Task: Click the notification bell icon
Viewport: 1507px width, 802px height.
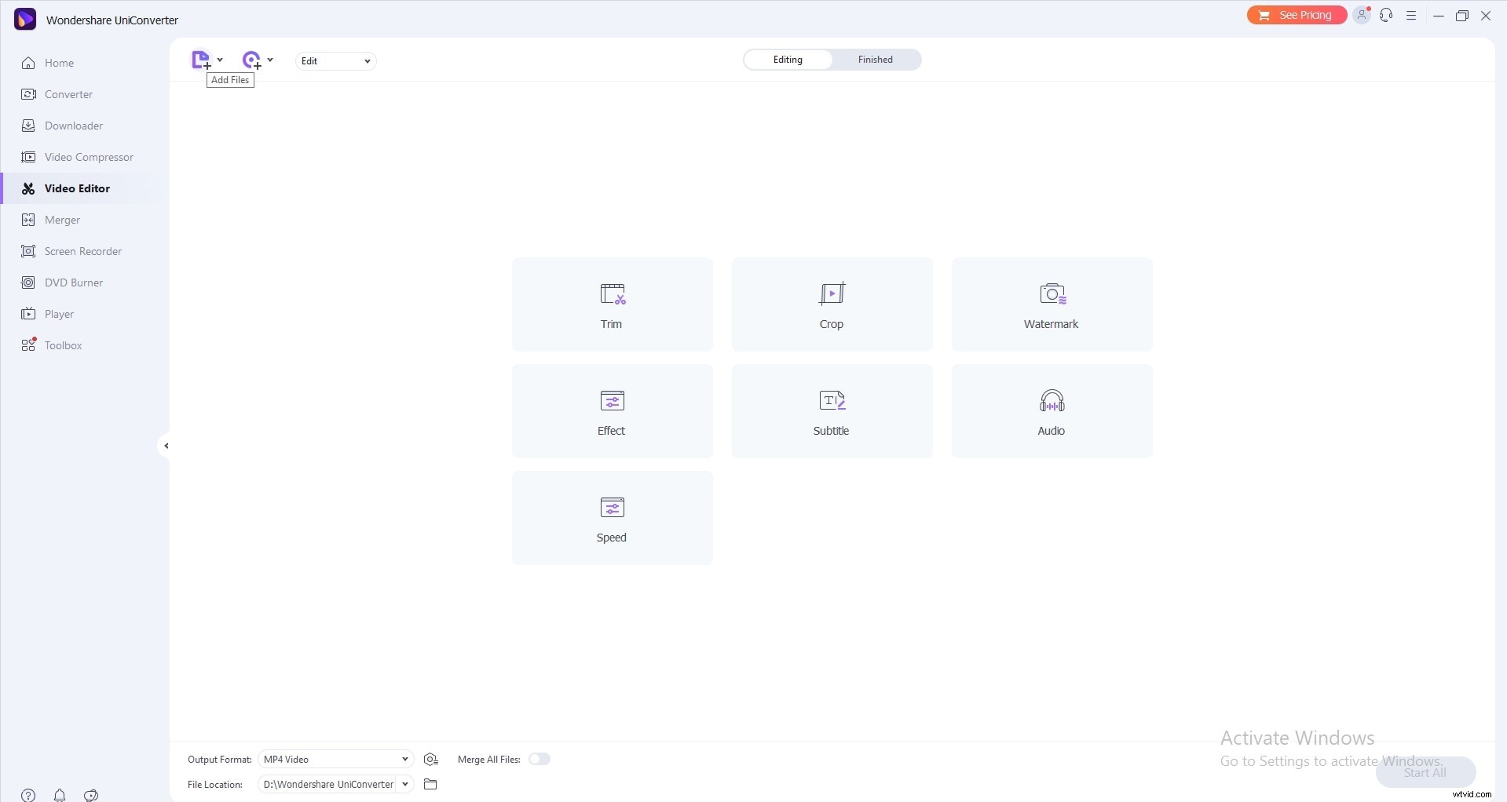Action: [60, 795]
